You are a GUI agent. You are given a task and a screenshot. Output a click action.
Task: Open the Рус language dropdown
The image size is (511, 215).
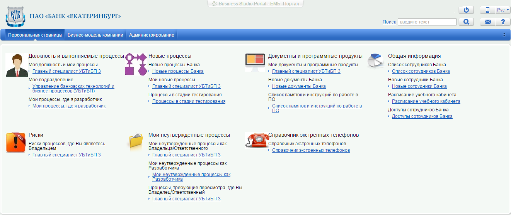coord(502,10)
